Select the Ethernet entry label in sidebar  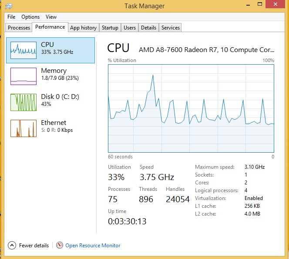coord(54,123)
